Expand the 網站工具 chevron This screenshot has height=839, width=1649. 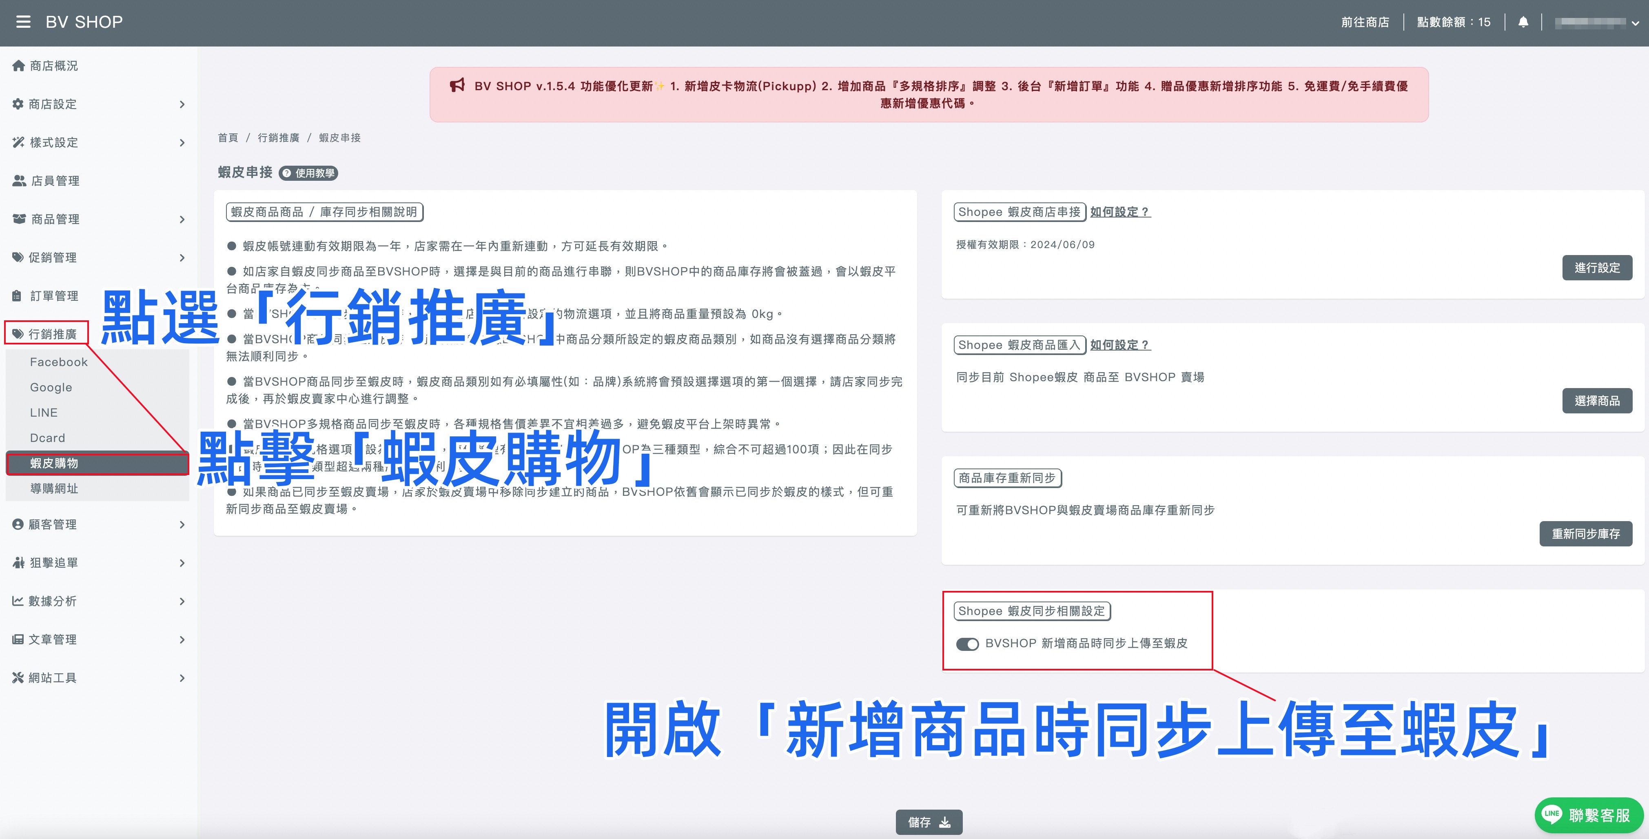(x=182, y=678)
